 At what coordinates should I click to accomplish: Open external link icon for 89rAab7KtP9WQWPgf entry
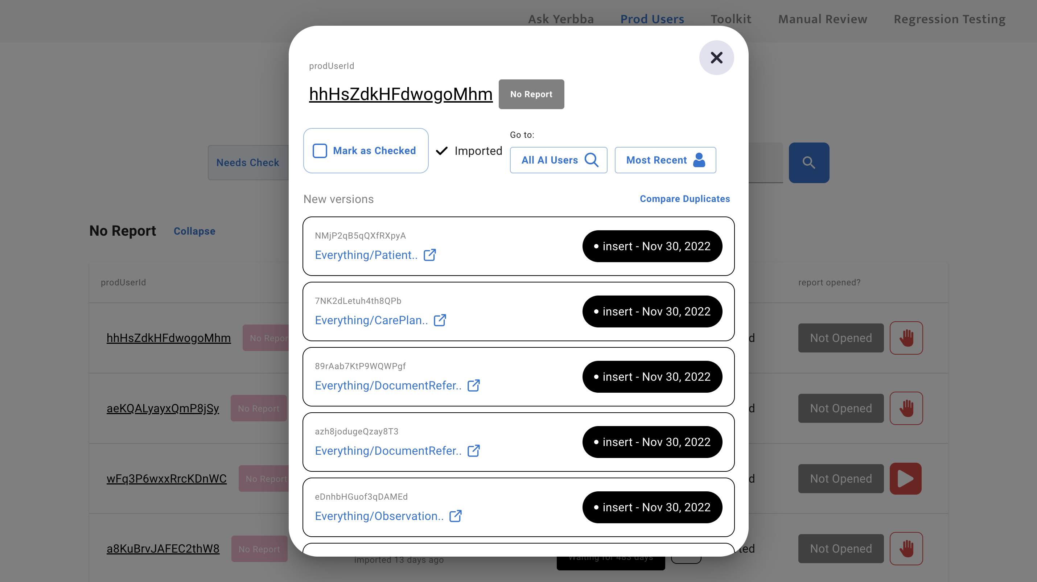[473, 385]
